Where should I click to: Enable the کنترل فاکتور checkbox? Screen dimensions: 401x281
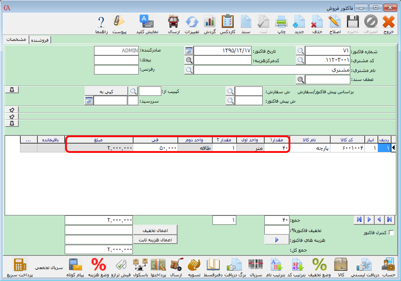[x=392, y=233]
